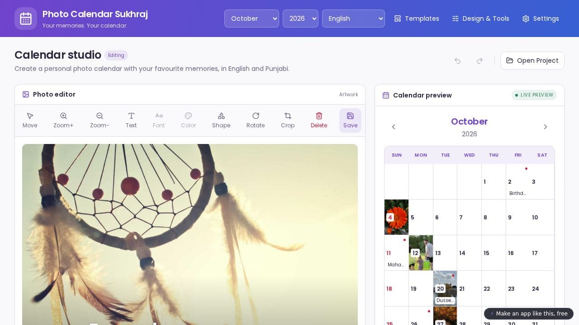This screenshot has width=579, height=325.
Task: Click the Birthday event on October 2
Action: tap(517, 193)
